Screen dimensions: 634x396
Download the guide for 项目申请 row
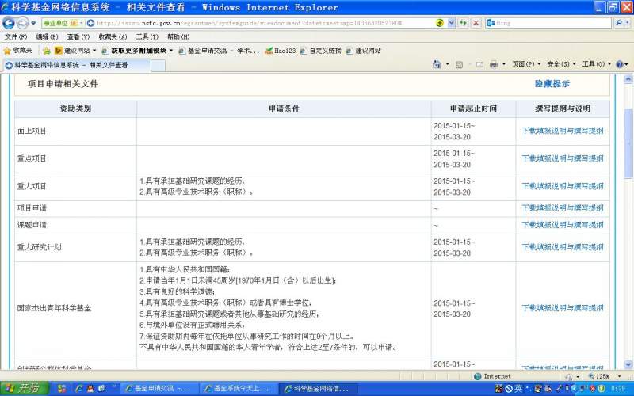[x=563, y=208]
